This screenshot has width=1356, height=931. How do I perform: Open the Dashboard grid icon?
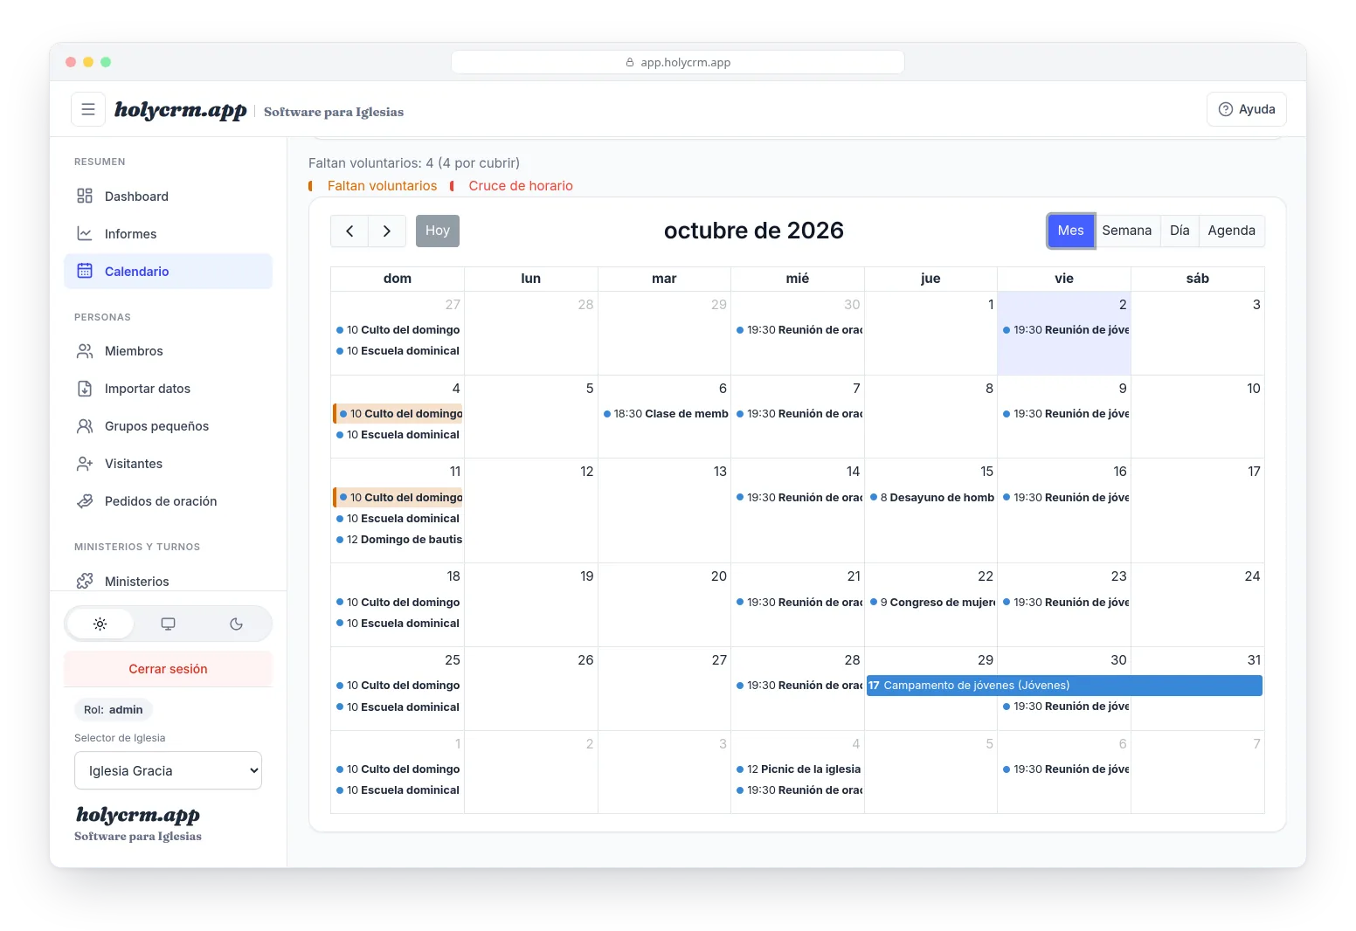(85, 196)
